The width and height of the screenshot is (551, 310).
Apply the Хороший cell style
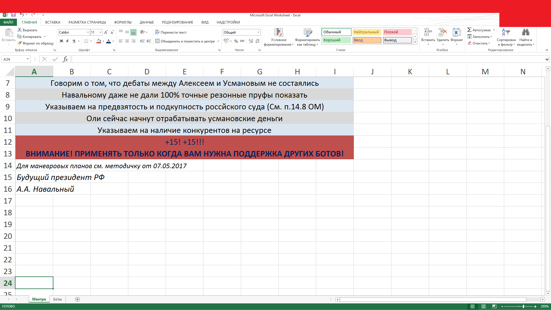coord(336,40)
